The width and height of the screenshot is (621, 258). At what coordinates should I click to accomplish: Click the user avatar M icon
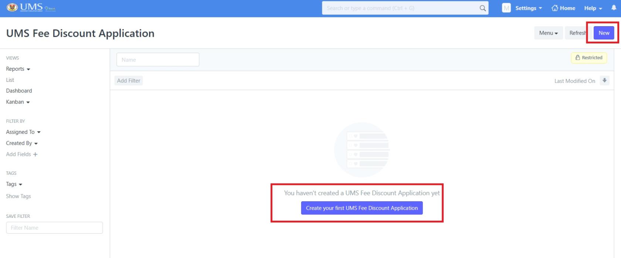pos(506,8)
